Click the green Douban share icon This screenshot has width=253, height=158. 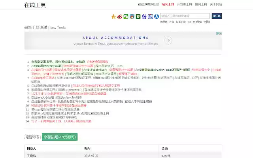(138, 17)
